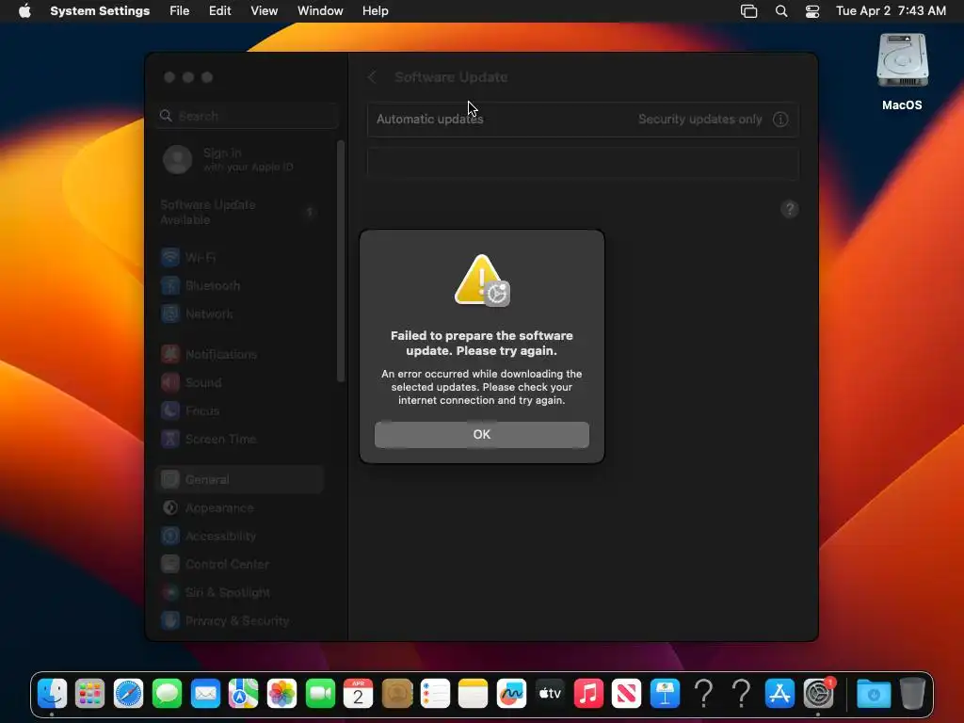Click the date and time in menu bar

[x=891, y=11]
